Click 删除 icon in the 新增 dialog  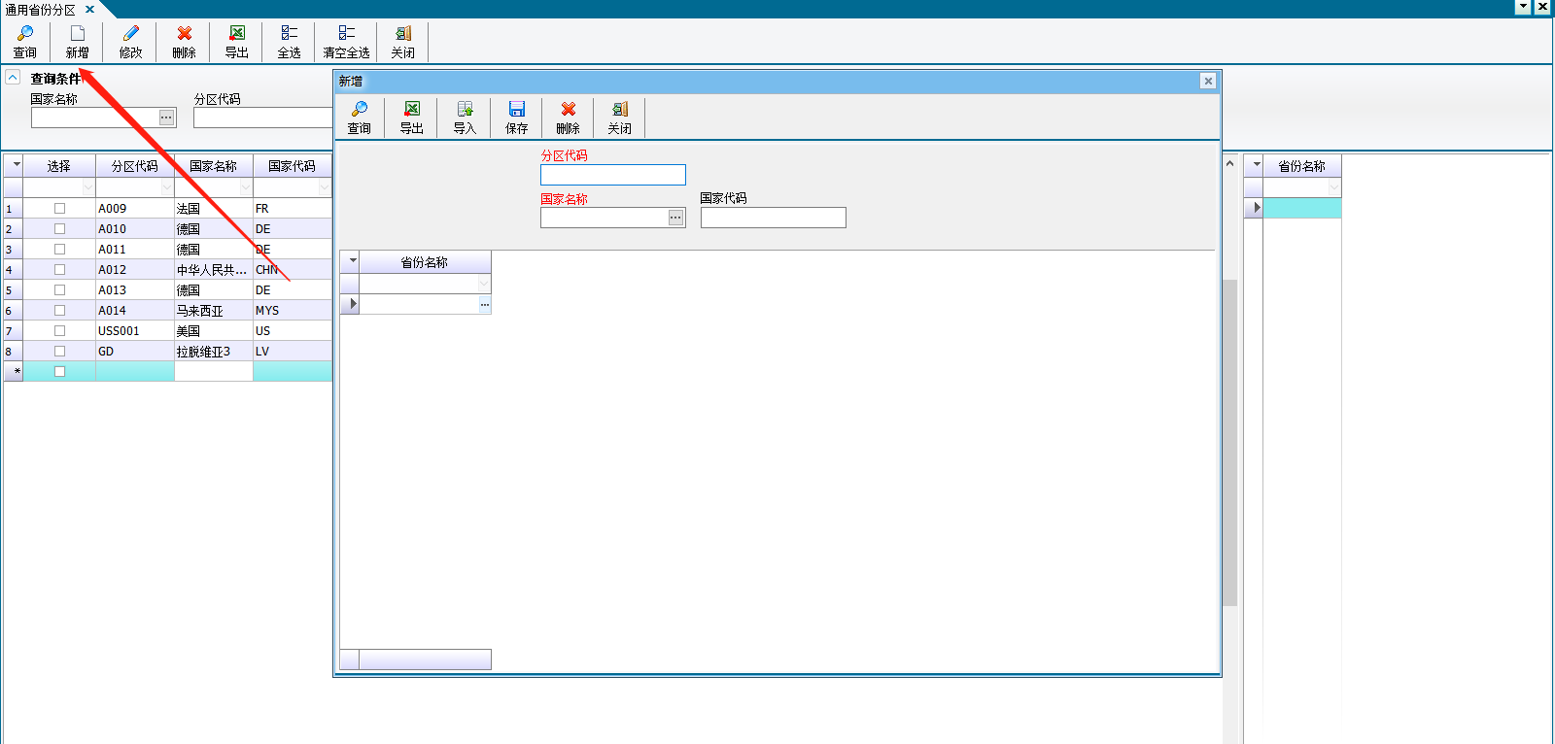[x=569, y=109]
